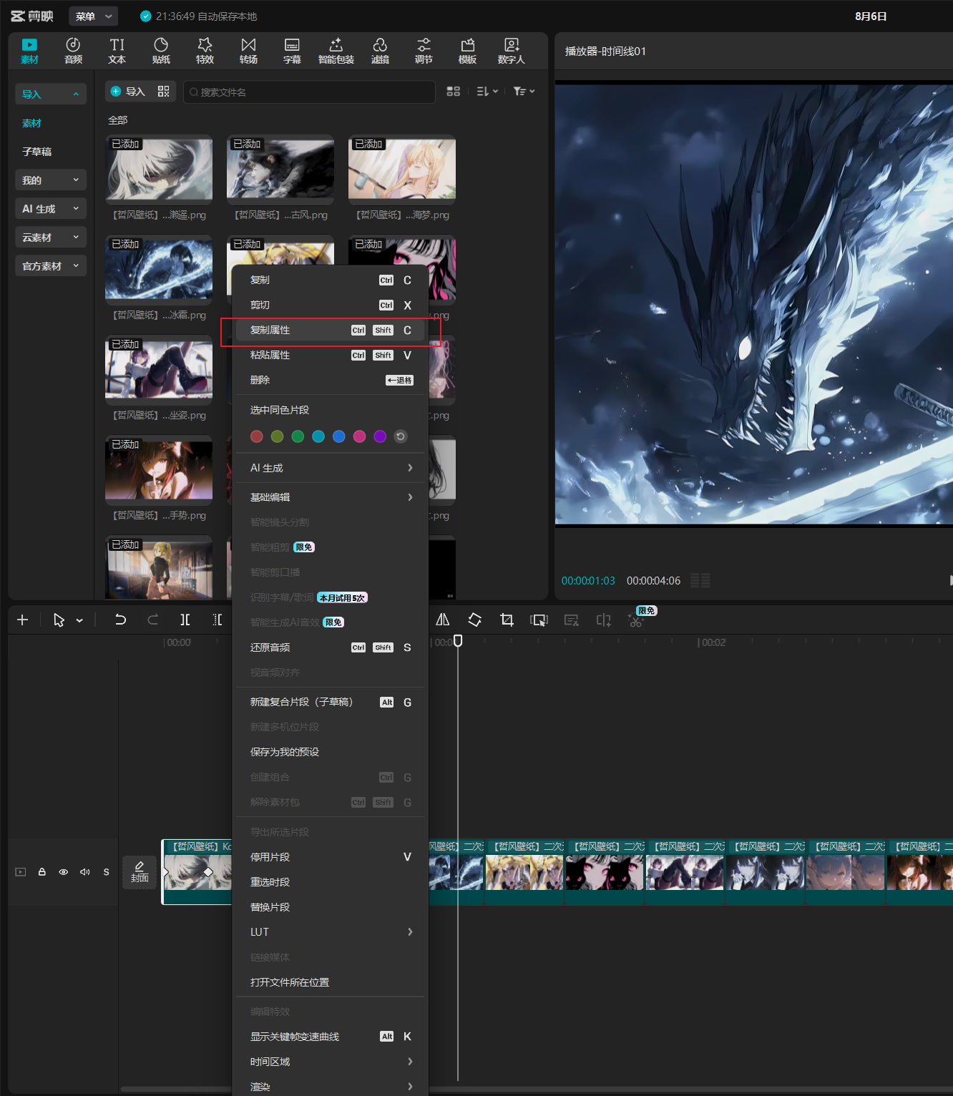The height and width of the screenshot is (1096, 953).
Task: Click the mirror flip icon
Action: (x=443, y=620)
